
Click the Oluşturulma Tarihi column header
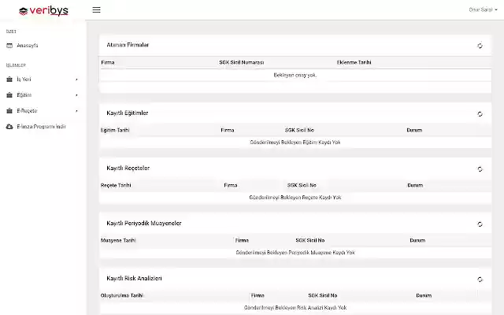tap(121, 296)
